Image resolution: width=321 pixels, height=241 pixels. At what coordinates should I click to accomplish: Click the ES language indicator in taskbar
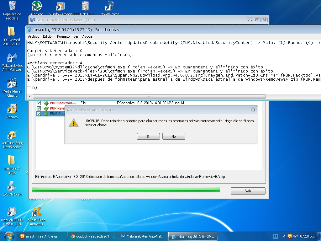pos(275,237)
